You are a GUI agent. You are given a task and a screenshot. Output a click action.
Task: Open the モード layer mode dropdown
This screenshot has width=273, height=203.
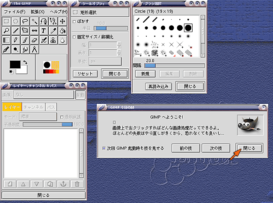[x=38, y=117]
